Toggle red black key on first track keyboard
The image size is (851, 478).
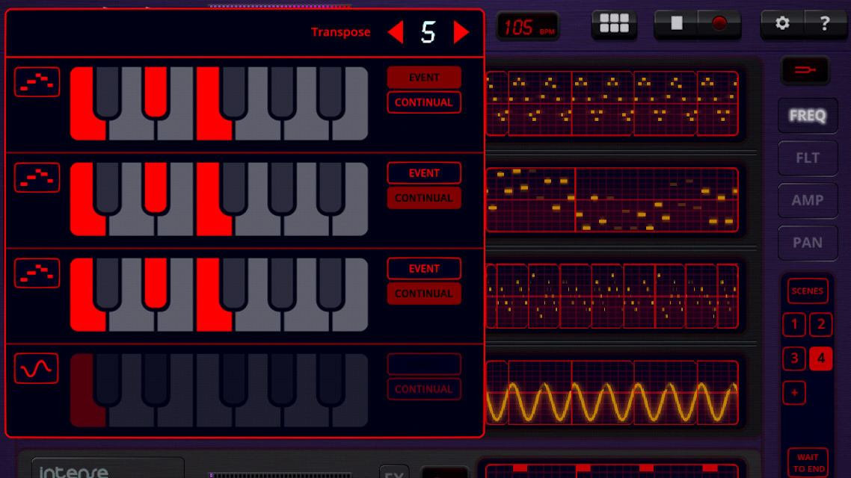point(156,91)
